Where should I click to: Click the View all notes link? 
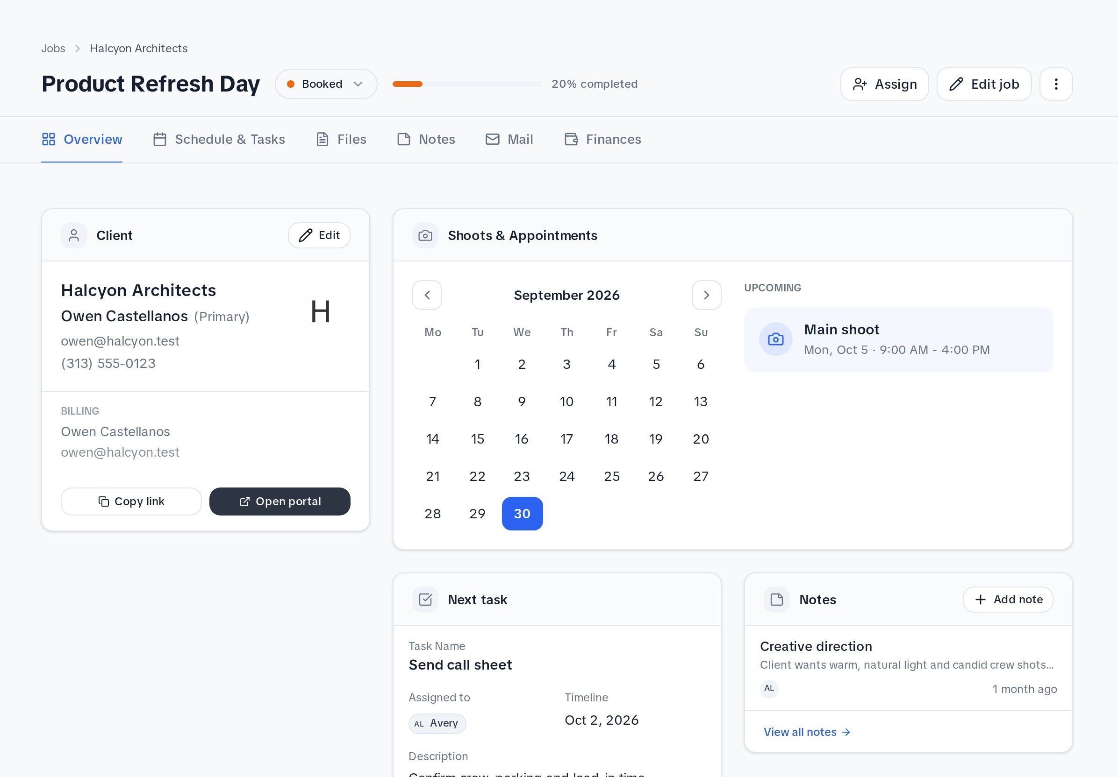click(807, 732)
